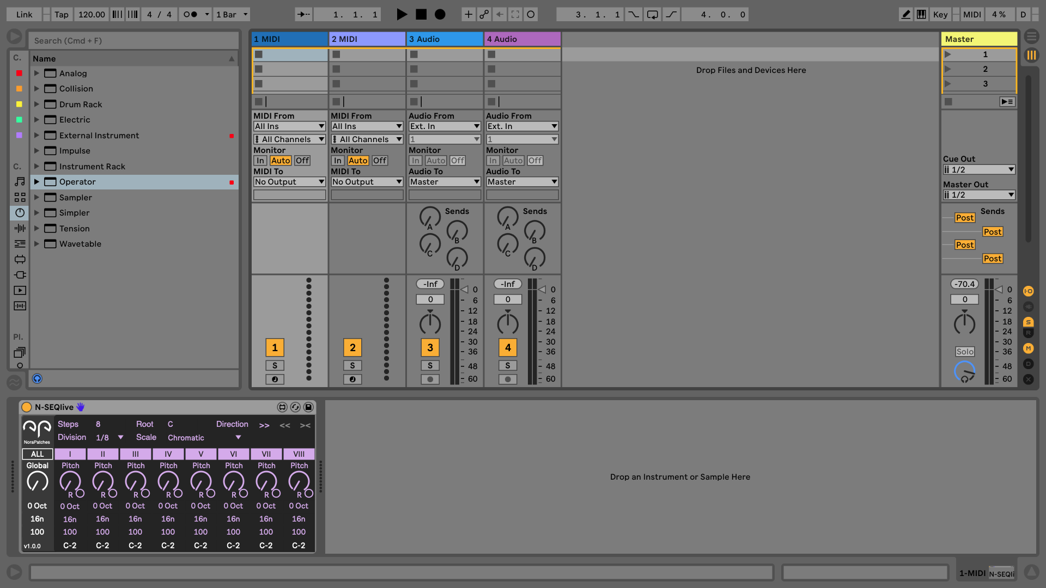Expand the Operator folder in browser
Screen dimensions: 1046x588
tap(37, 182)
